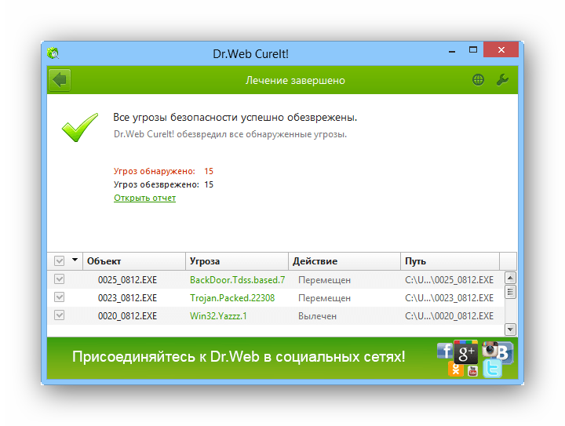Open the Facebook social icon

point(446,351)
